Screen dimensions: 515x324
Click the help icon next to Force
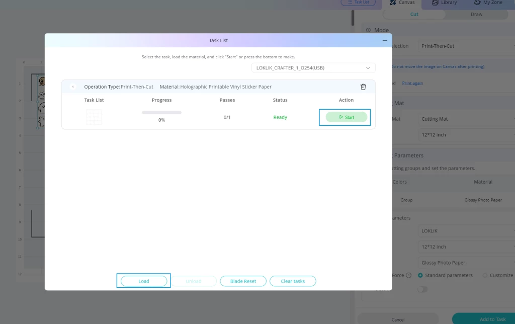click(x=408, y=275)
